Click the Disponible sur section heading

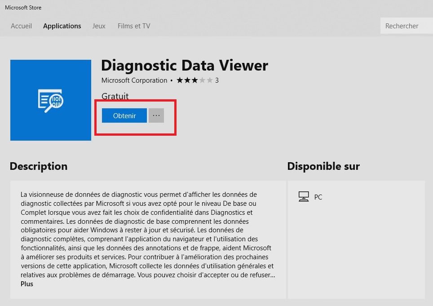coord(323,166)
